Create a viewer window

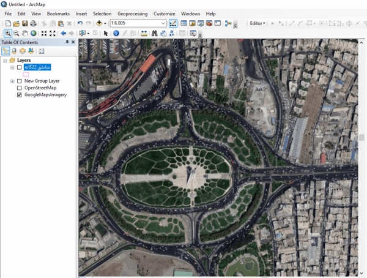coord(193,33)
